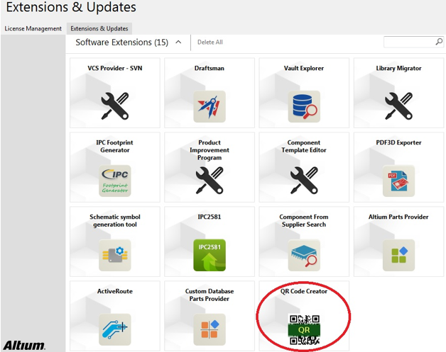Select the Extensions & Updates tab
The width and height of the screenshot is (446, 352).
[x=99, y=28]
